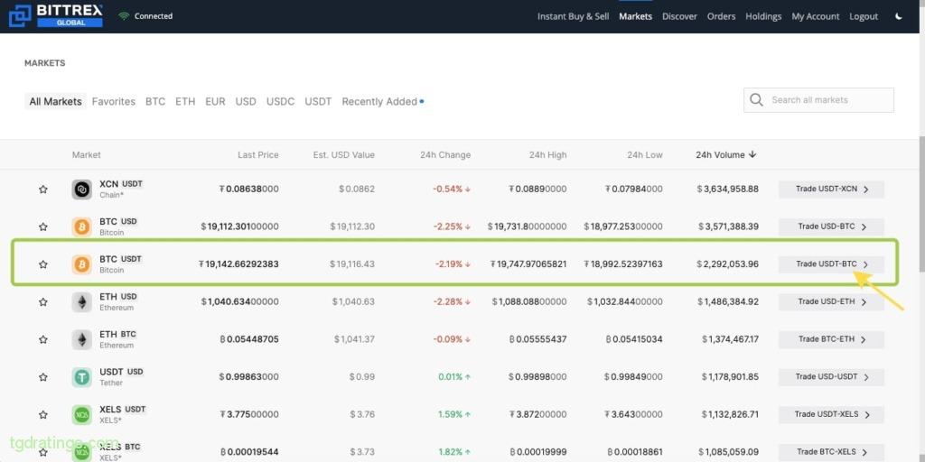Click the XCN Chain coin icon
This screenshot has width=925, height=462.
(81, 189)
